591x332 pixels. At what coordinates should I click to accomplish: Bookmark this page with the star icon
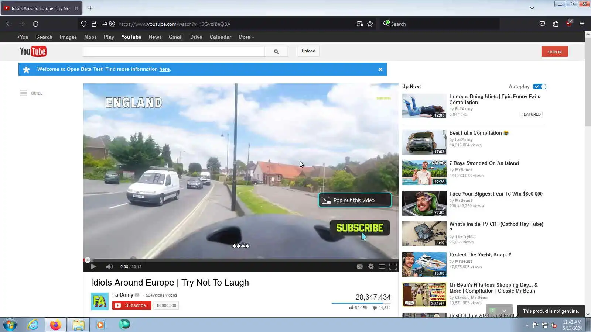(x=370, y=24)
